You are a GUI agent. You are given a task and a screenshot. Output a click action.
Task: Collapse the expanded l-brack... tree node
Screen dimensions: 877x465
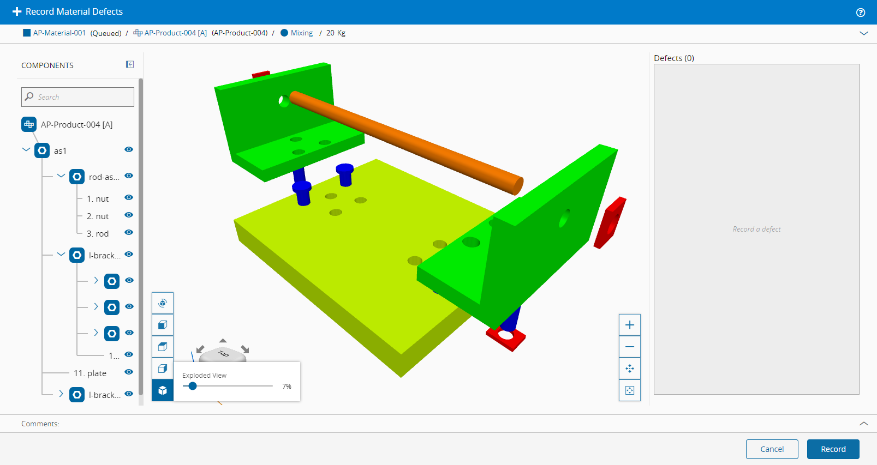point(61,254)
